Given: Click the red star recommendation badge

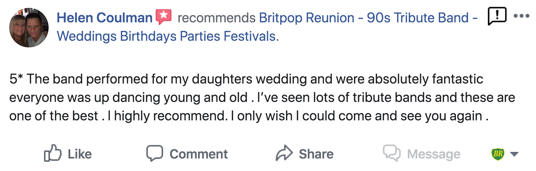Looking at the screenshot, I should [x=164, y=17].
